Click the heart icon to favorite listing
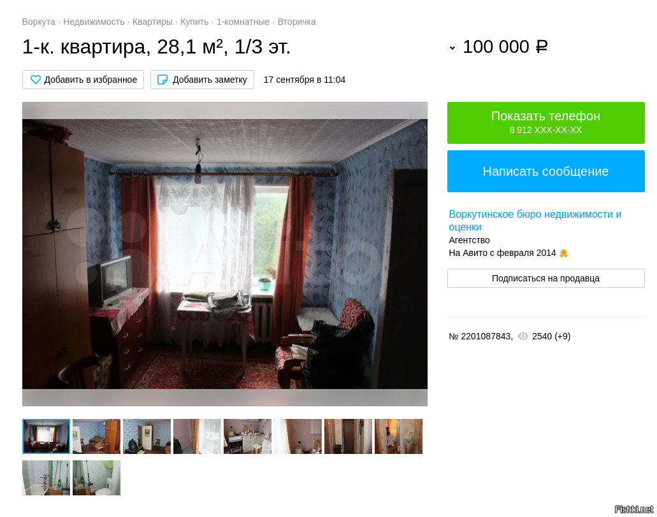 (x=36, y=80)
